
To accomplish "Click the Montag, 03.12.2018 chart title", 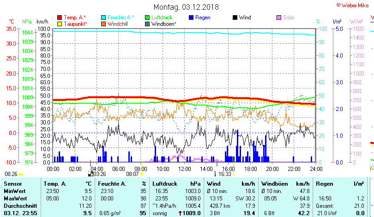I will tap(186, 7).
